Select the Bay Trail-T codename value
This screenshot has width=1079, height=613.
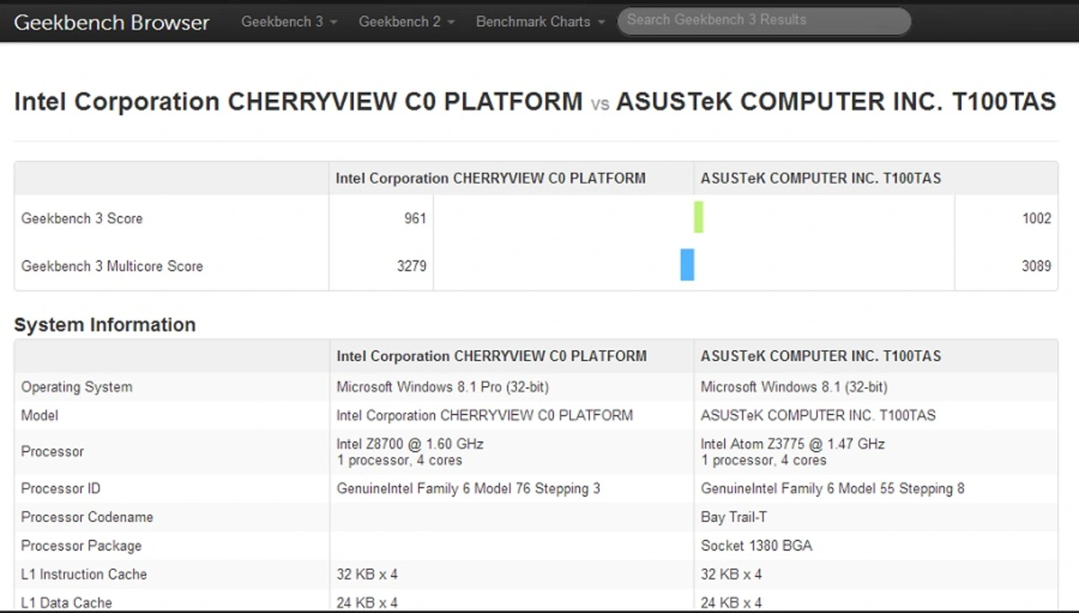pos(733,517)
